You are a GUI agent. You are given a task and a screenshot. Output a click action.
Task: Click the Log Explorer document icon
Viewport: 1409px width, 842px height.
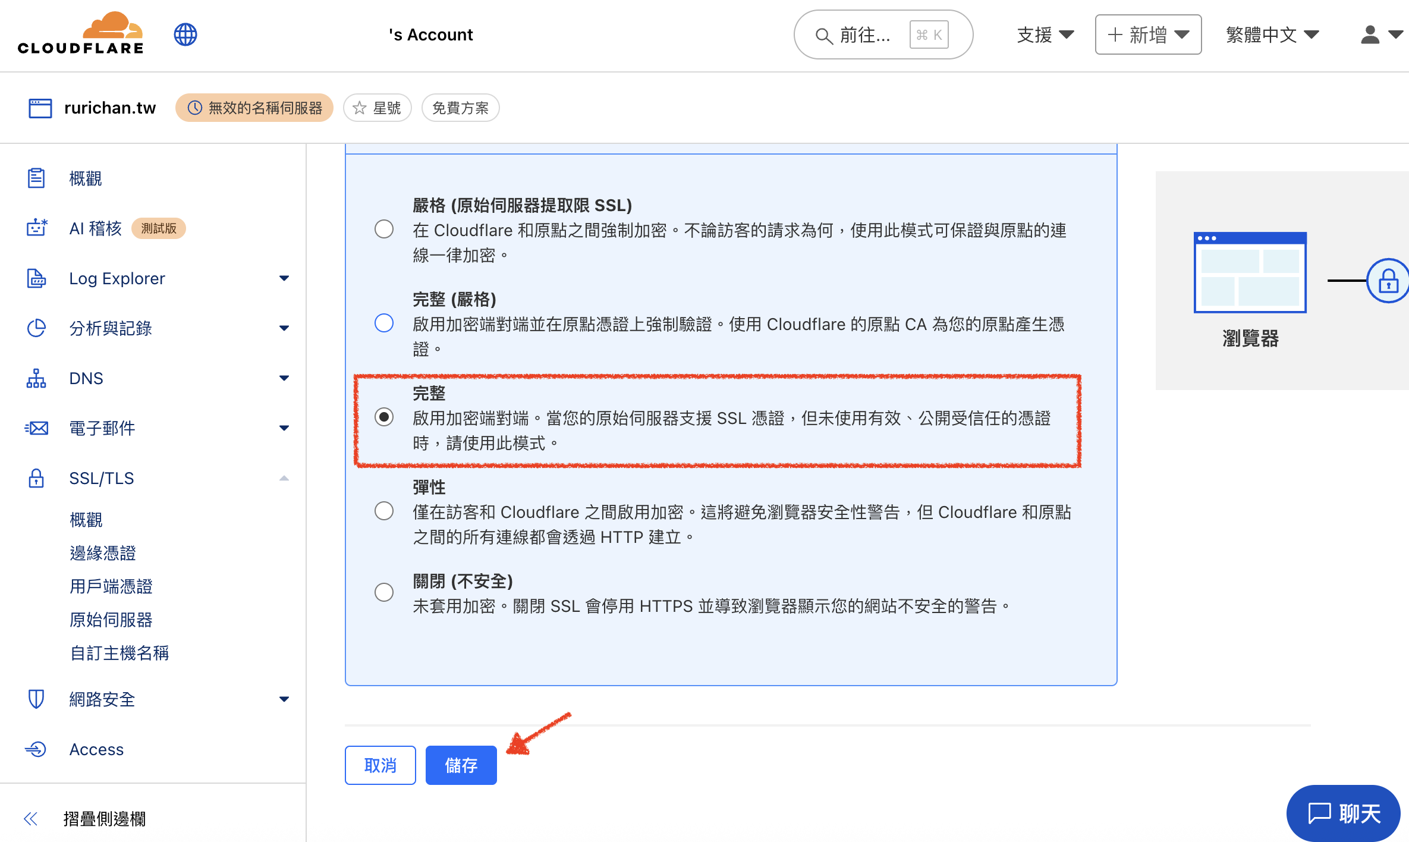click(x=36, y=278)
